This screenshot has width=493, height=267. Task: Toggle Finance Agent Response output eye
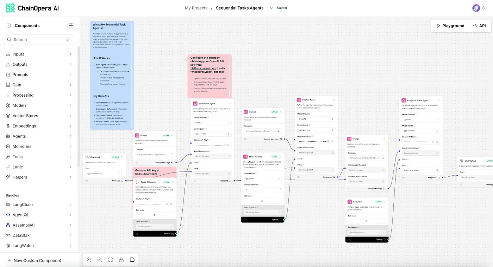[299, 177]
